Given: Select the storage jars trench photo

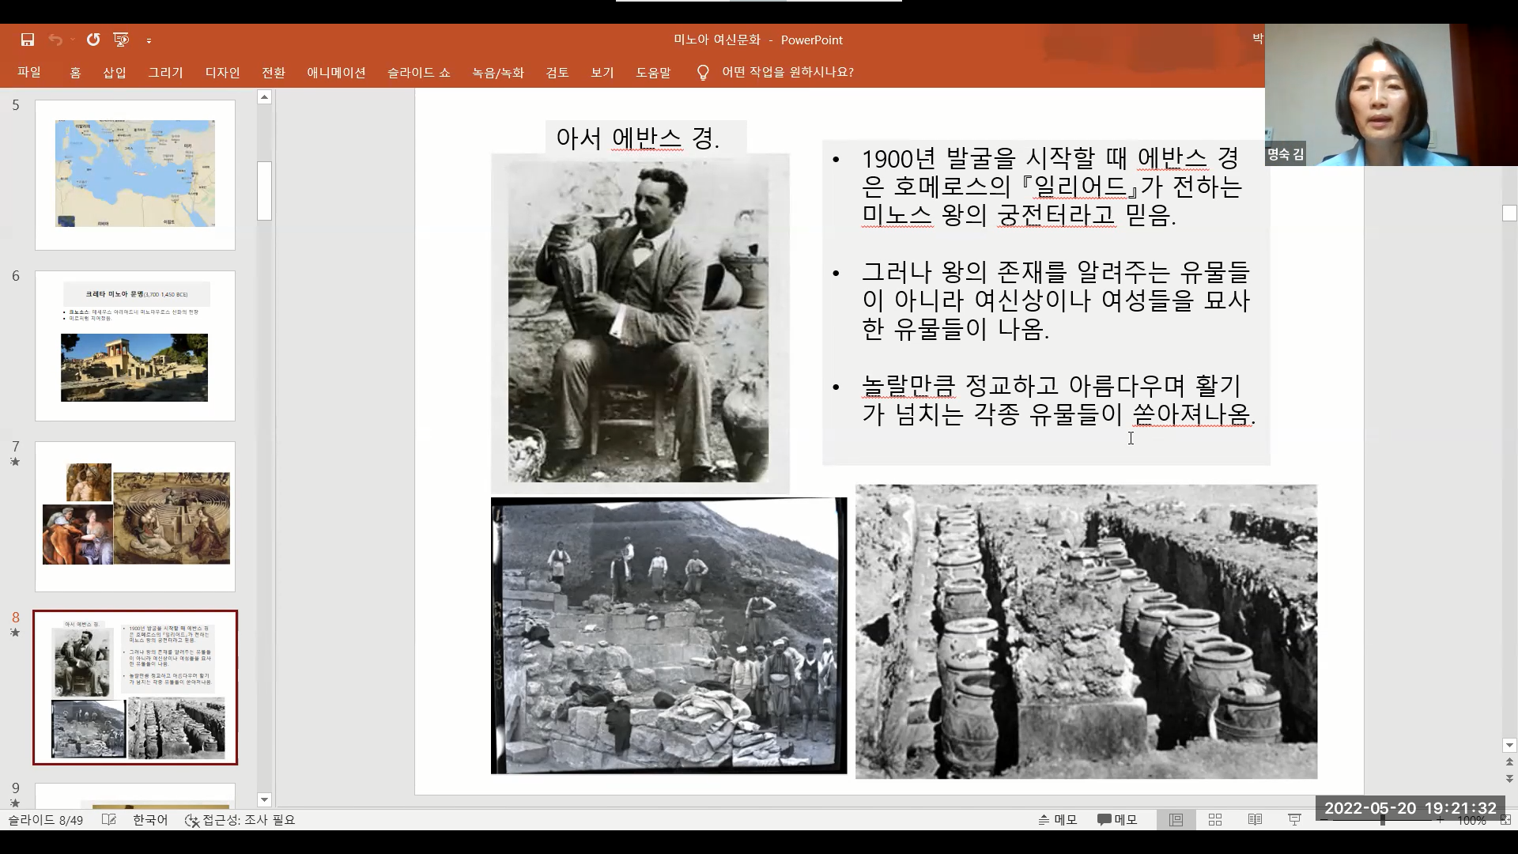Looking at the screenshot, I should [x=1086, y=632].
